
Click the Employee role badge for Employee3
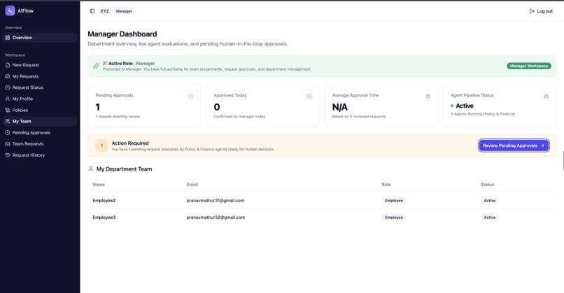point(394,217)
